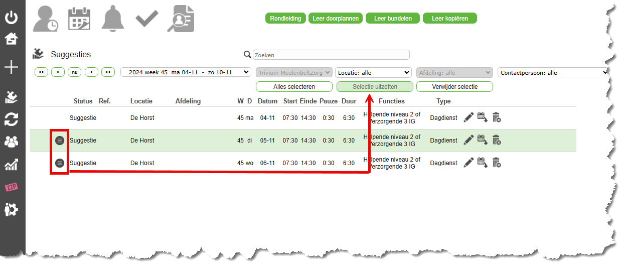Click the power icon in the sidebar
This screenshot has height=269, width=626.
tap(11, 18)
